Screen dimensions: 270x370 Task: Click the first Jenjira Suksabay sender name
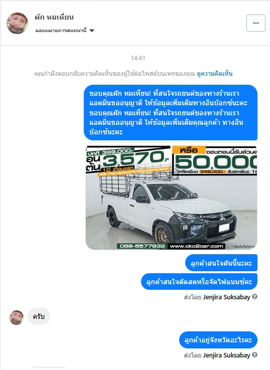pos(226,297)
